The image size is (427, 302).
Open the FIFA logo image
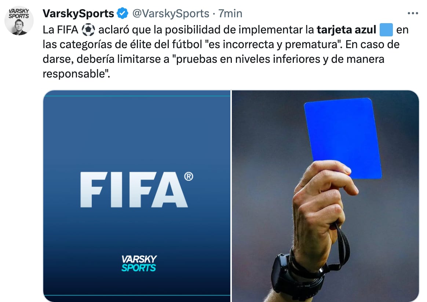click(137, 196)
